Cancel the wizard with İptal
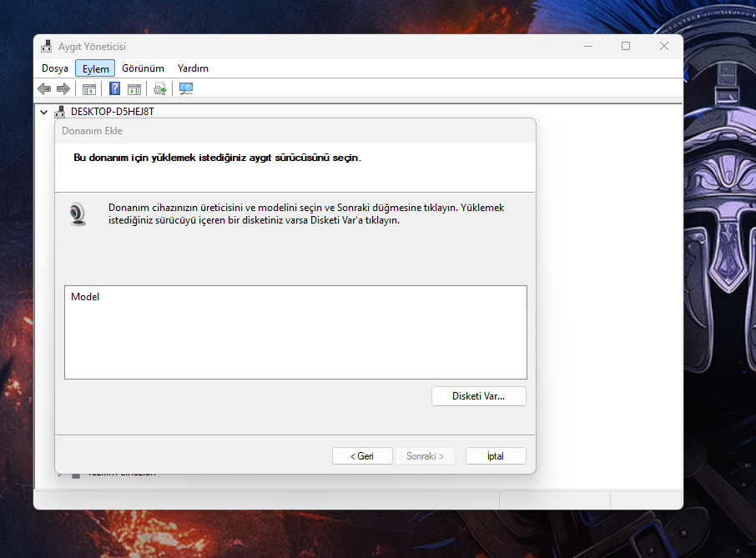Image resolution: width=756 pixels, height=558 pixels. point(496,456)
